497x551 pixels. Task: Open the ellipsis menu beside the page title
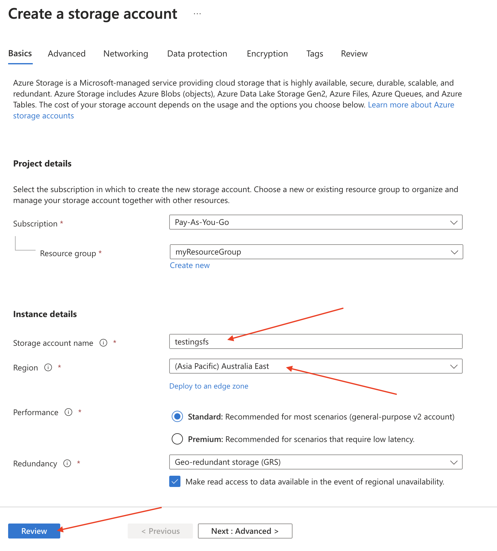tap(197, 14)
